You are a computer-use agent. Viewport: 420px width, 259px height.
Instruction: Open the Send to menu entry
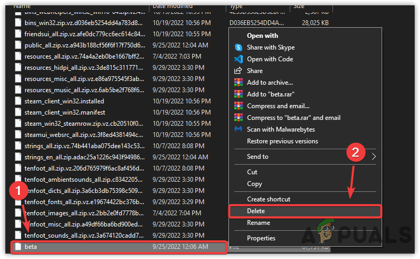[257, 157]
